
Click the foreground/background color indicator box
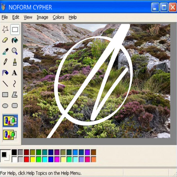(5, 155)
